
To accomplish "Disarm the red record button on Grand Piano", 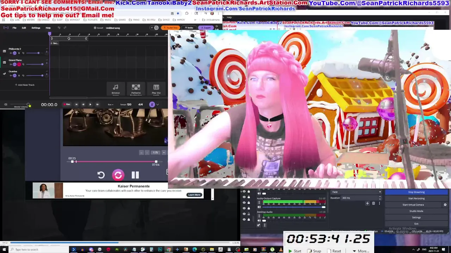I will (x=19, y=64).
